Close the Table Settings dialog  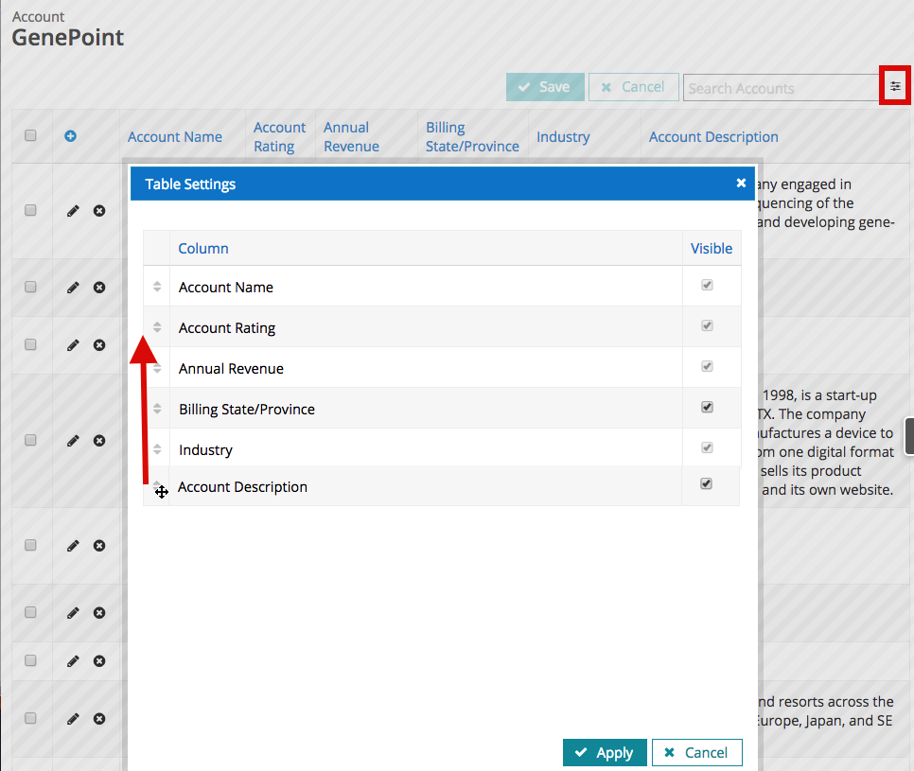[x=741, y=184]
